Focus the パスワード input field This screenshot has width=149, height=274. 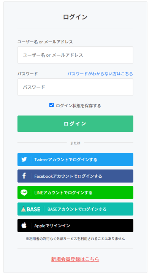[x=75, y=87]
